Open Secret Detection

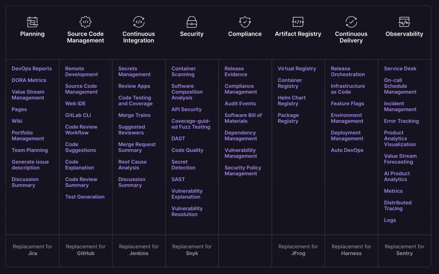point(183,165)
